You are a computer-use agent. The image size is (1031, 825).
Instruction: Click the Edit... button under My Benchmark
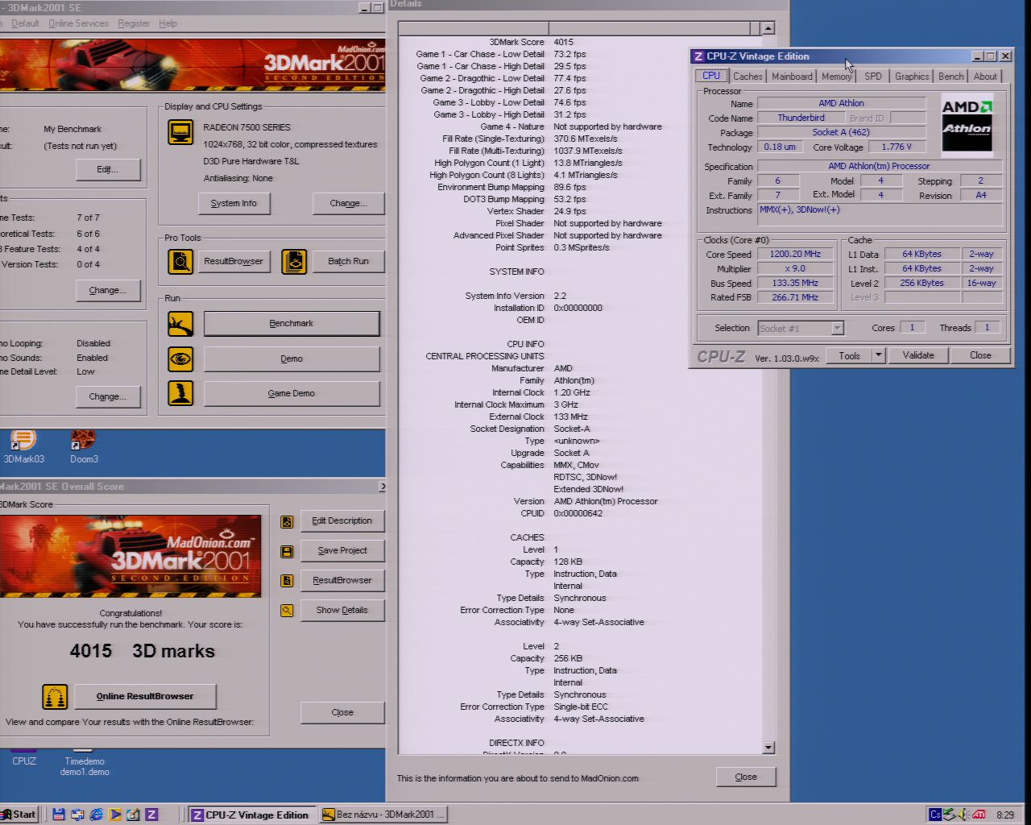pos(108,170)
